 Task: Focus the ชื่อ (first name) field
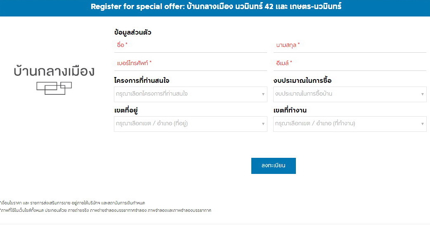point(190,45)
